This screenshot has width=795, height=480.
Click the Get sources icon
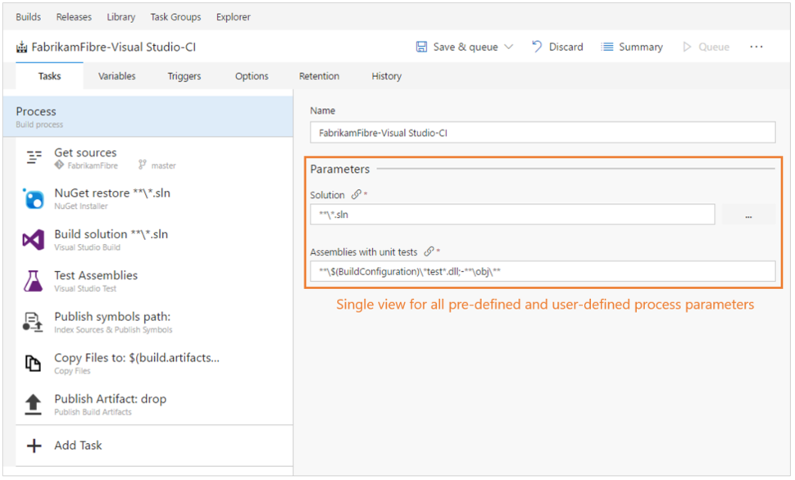(34, 157)
